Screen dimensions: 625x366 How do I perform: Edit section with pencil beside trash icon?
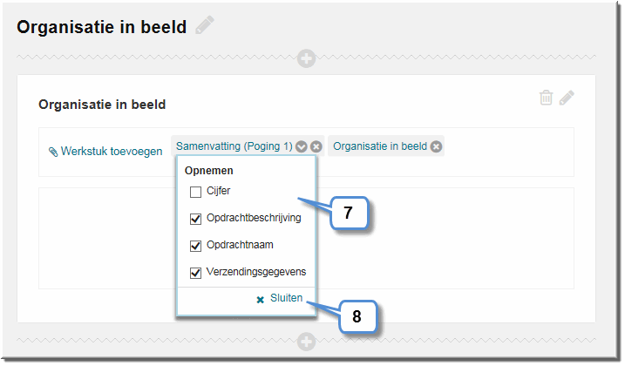point(567,98)
